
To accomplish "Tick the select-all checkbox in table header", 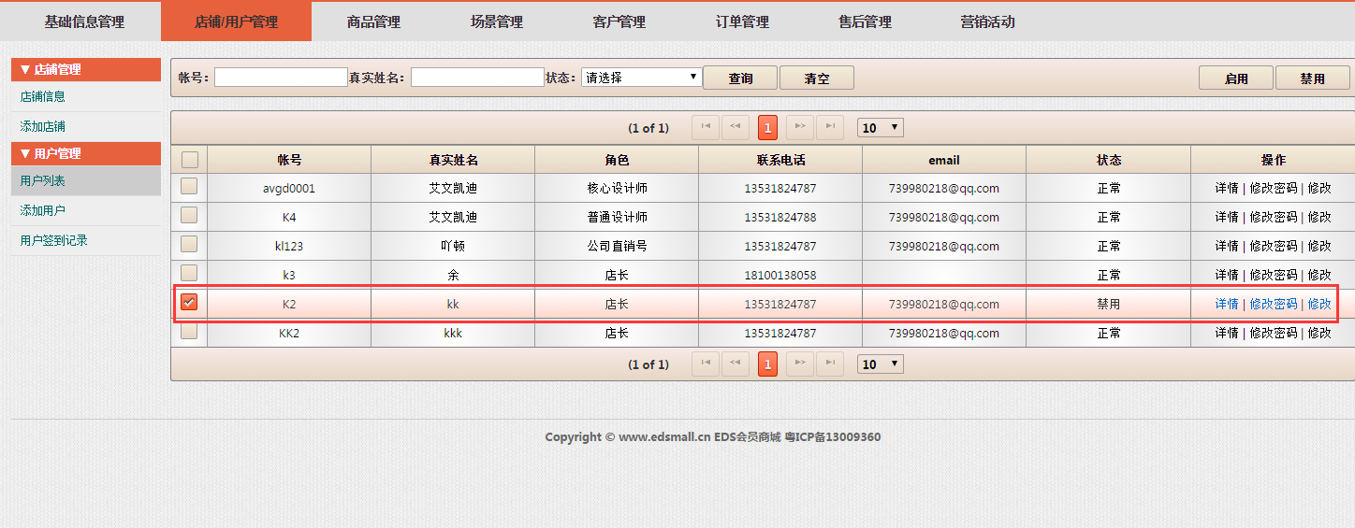I will click(x=189, y=160).
